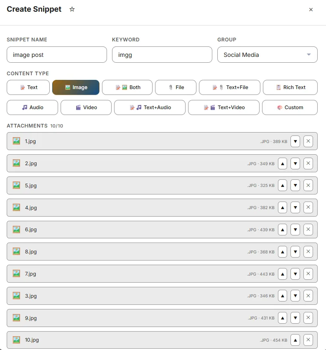Remove 2.jpg attachment
326x350 pixels.
tap(308, 164)
